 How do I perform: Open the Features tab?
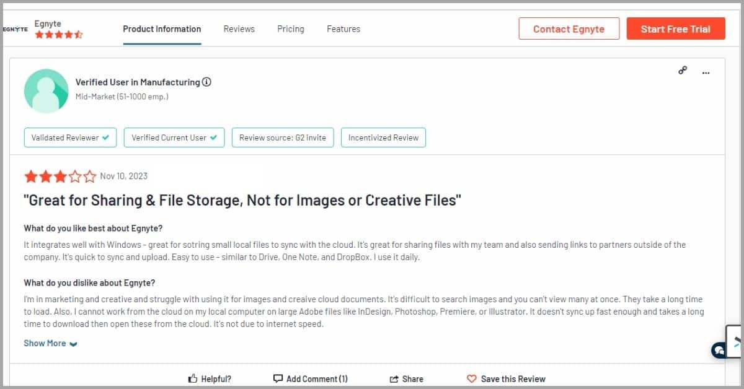point(343,29)
